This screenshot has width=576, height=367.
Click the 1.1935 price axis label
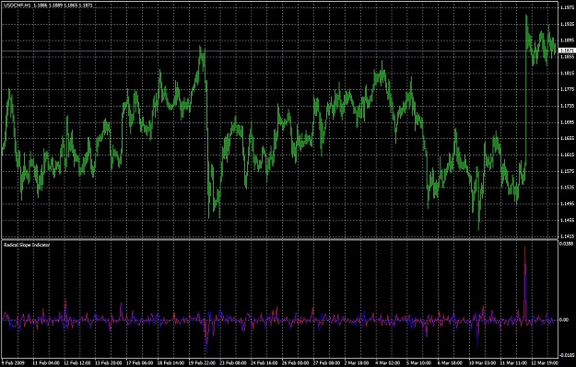(x=568, y=24)
